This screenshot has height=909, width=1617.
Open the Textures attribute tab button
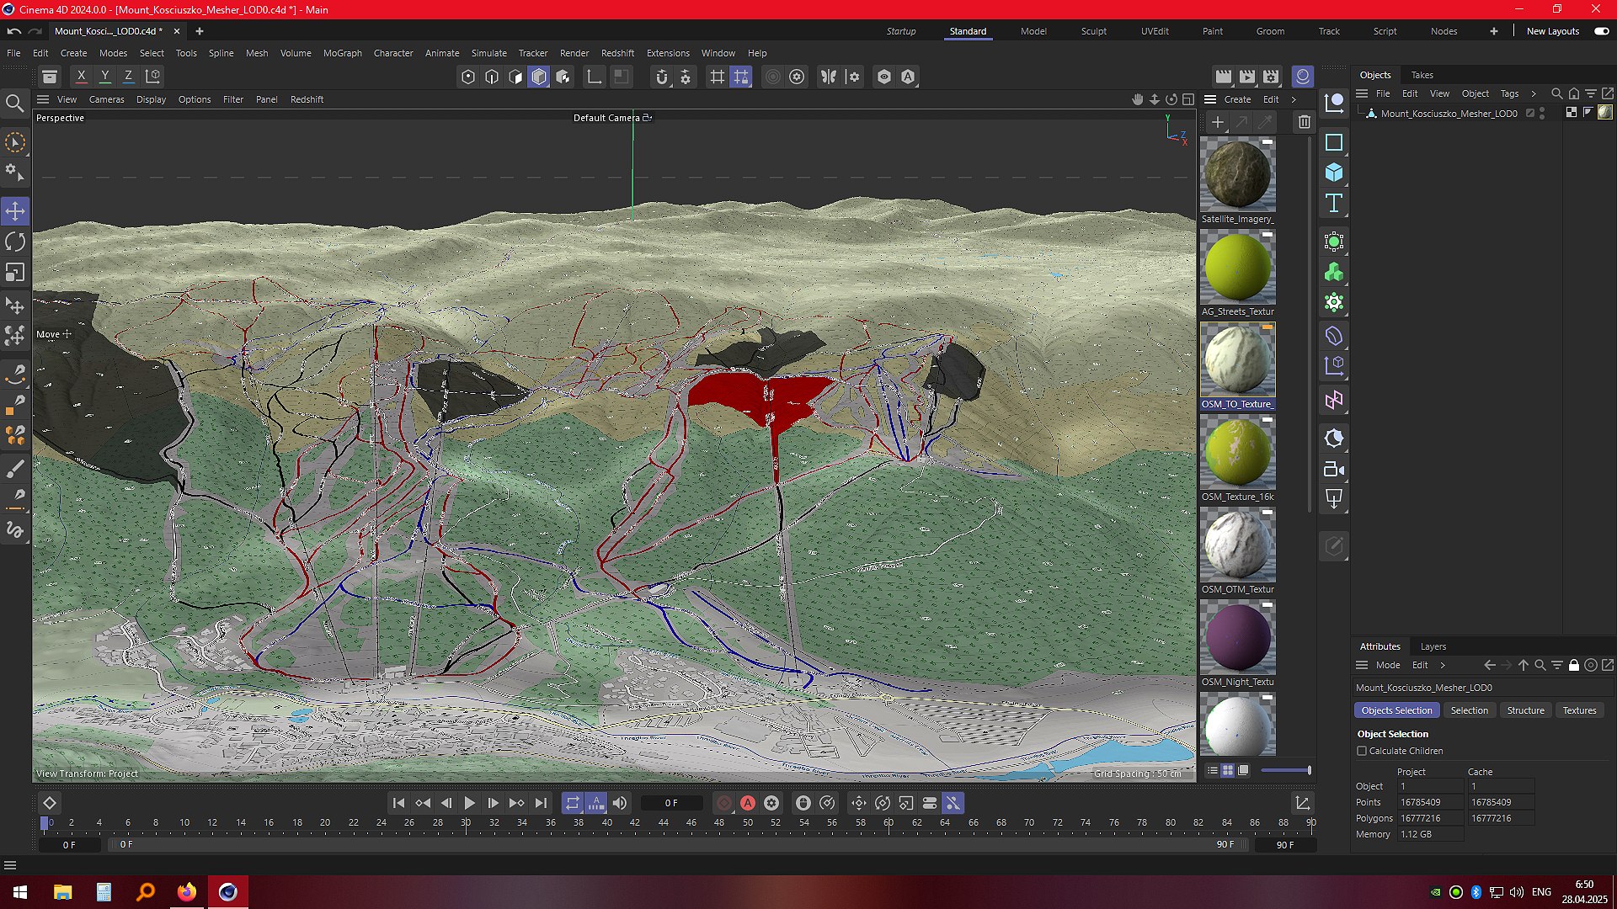[1579, 710]
